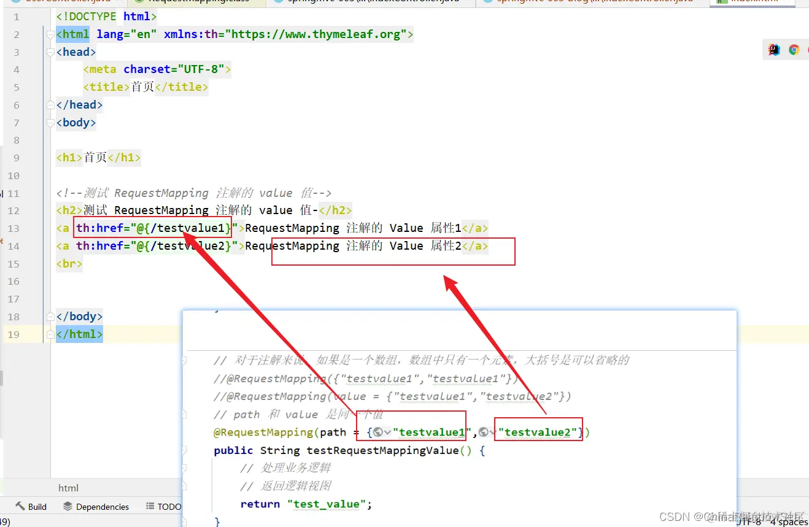Open the Build tool window
809x527 pixels.
(x=31, y=507)
